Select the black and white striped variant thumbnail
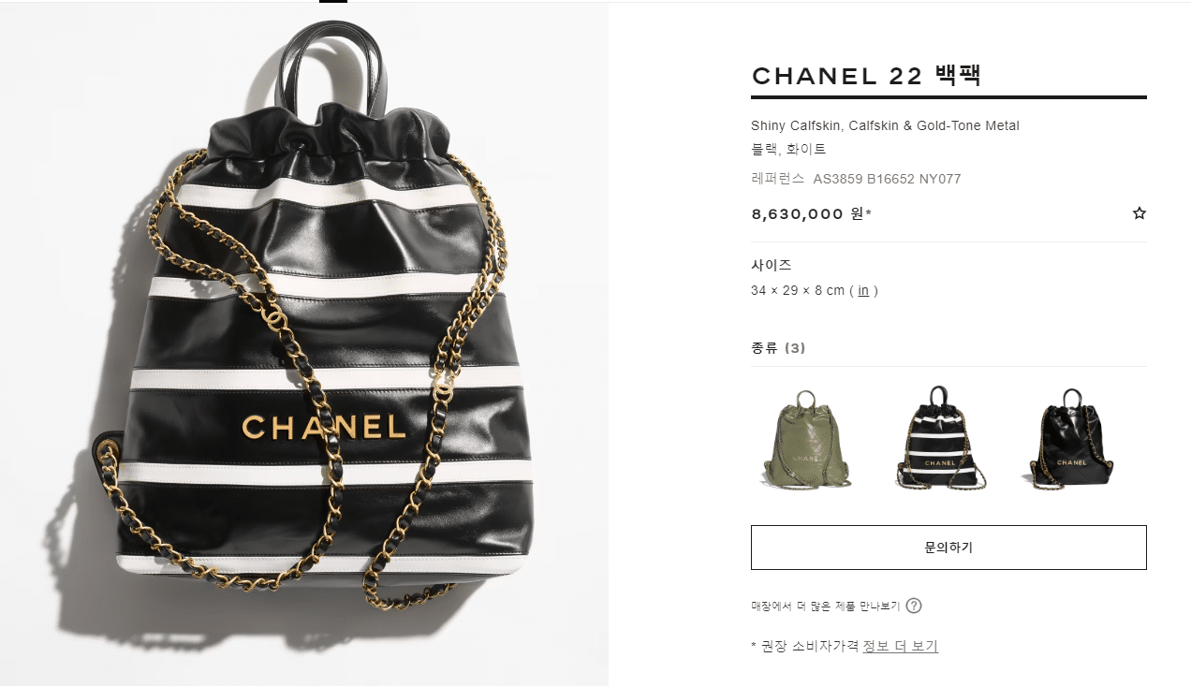The image size is (1191, 687). point(941,439)
